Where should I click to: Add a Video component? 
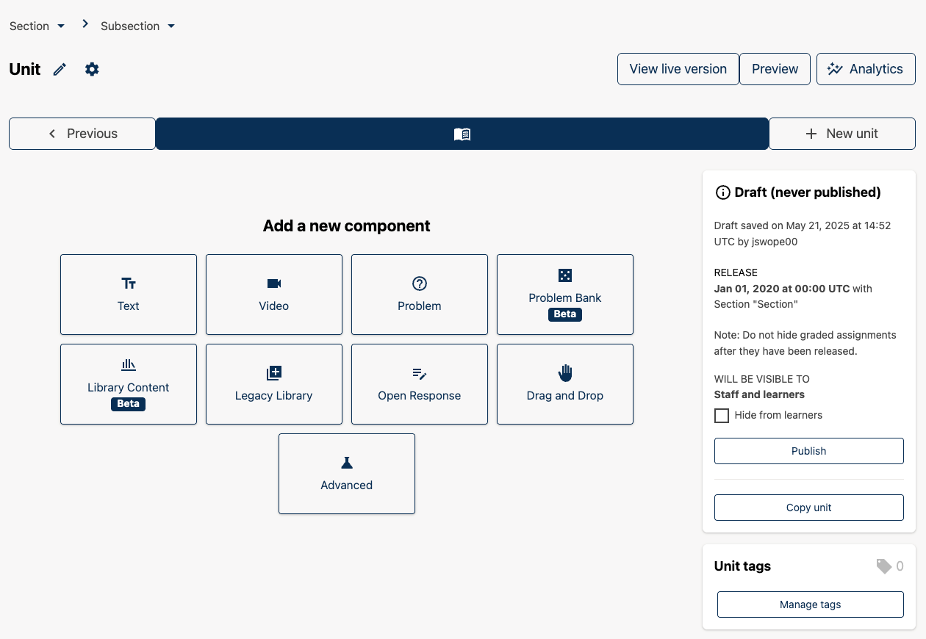pos(274,295)
